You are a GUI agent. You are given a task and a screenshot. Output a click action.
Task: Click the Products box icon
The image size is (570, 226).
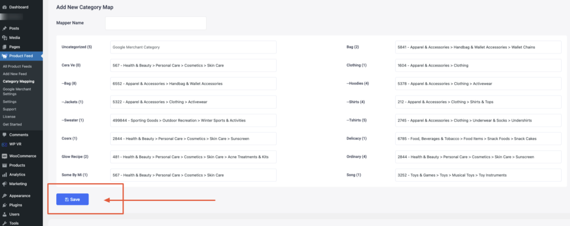coord(4,165)
